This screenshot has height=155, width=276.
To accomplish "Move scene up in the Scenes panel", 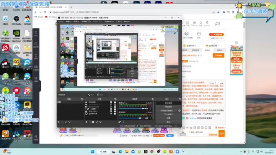I will coord(66,122).
